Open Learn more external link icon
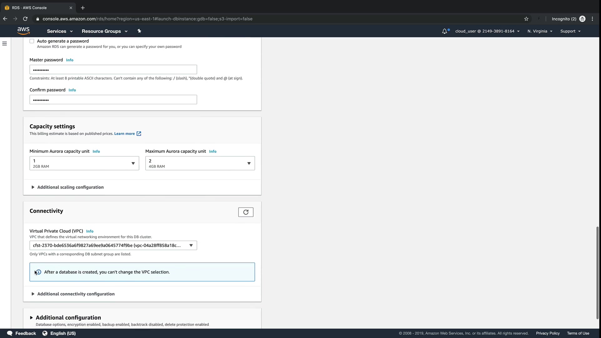Image resolution: width=601 pixels, height=338 pixels. [139, 134]
